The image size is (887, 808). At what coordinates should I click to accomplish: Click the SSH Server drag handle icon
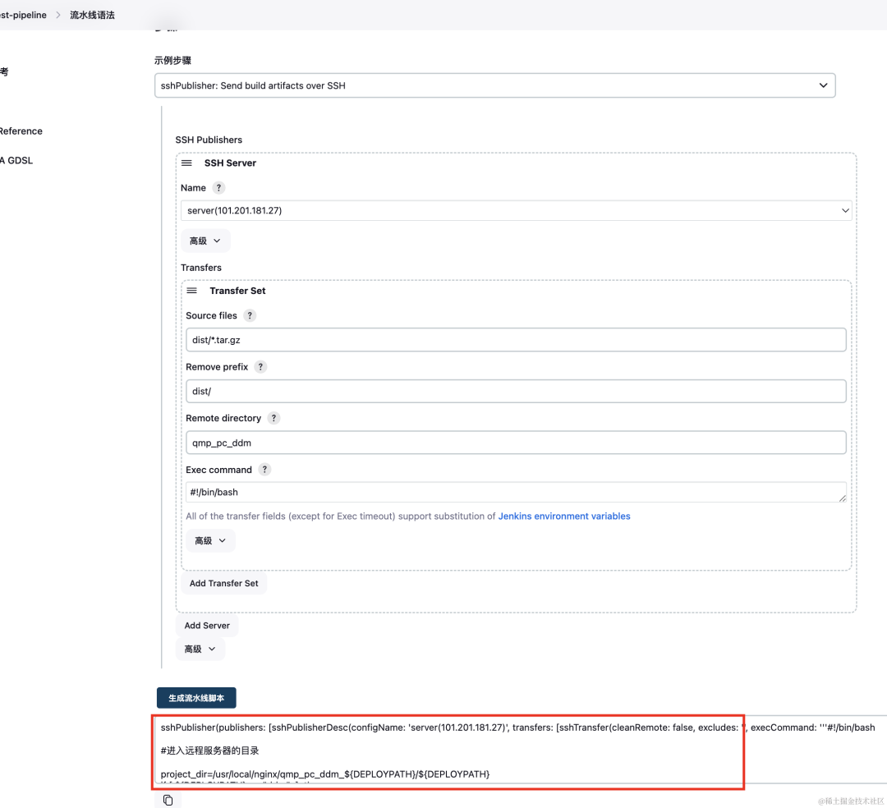click(x=186, y=163)
